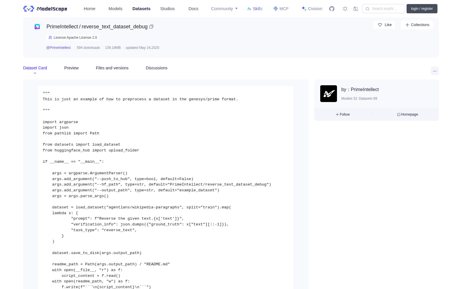Click the reverse_text_dataset_debug title text
Image resolution: width=462 pixels, height=289 pixels.
coord(115,27)
